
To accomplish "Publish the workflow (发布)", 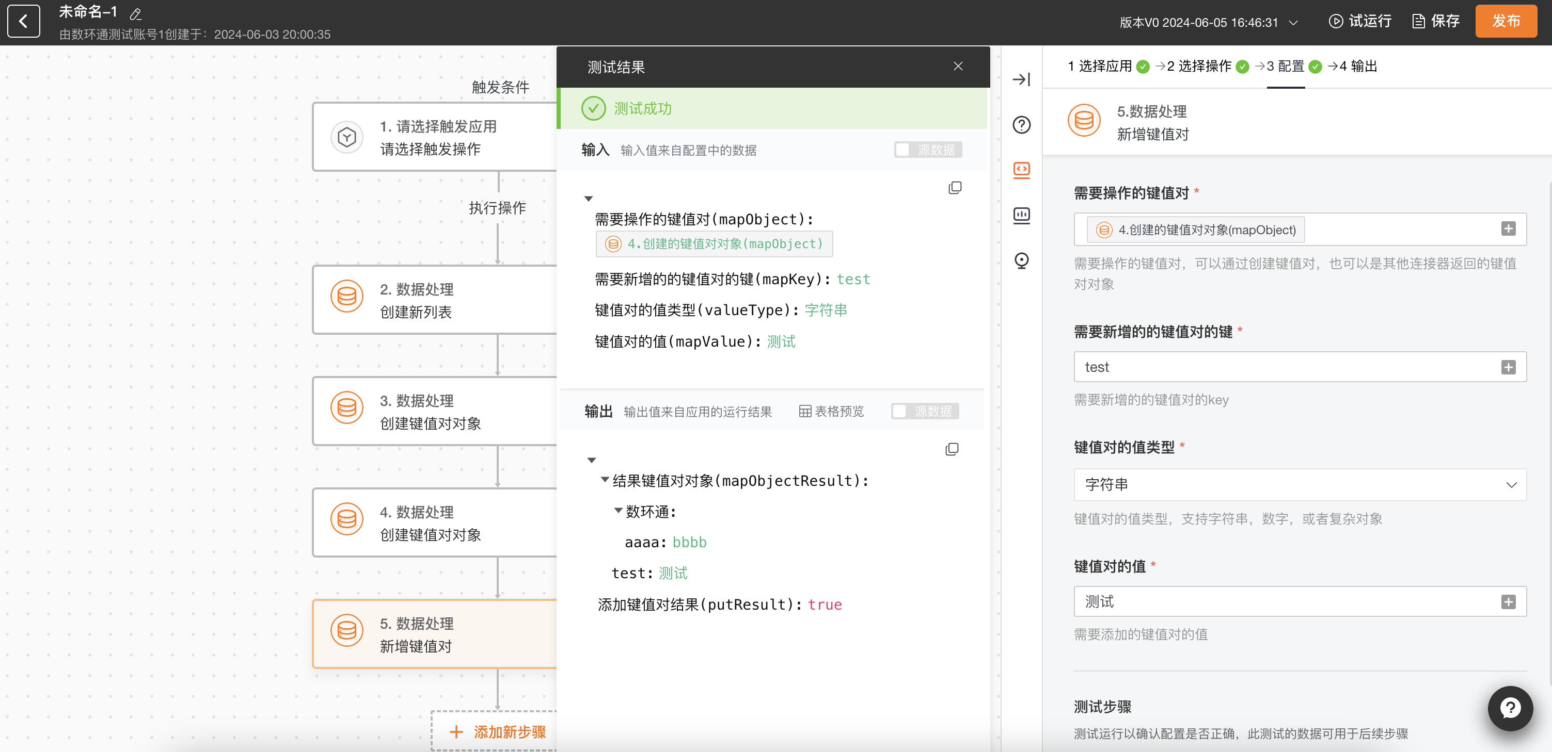I will click(x=1506, y=21).
